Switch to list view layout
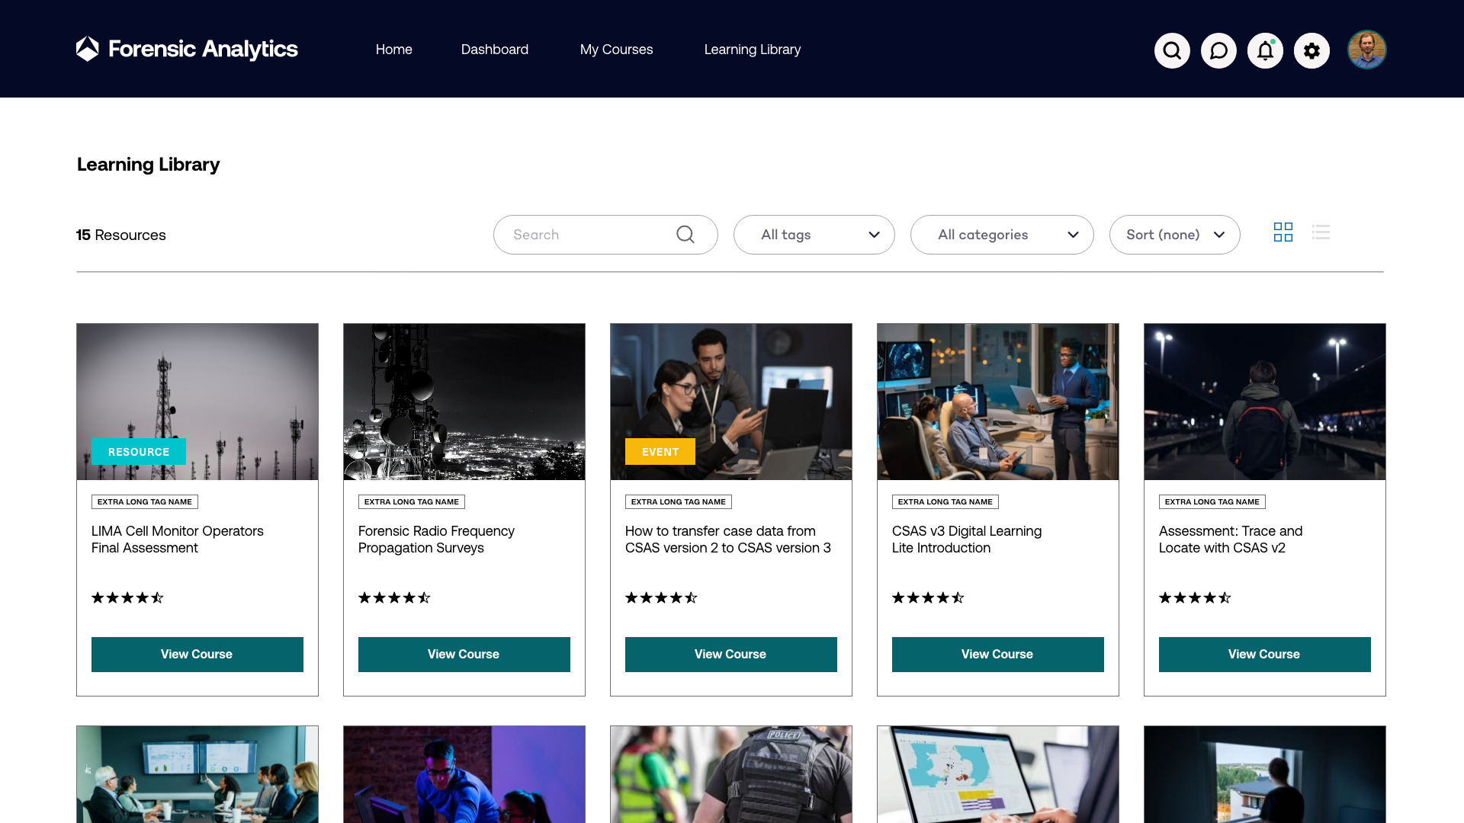 1321,232
